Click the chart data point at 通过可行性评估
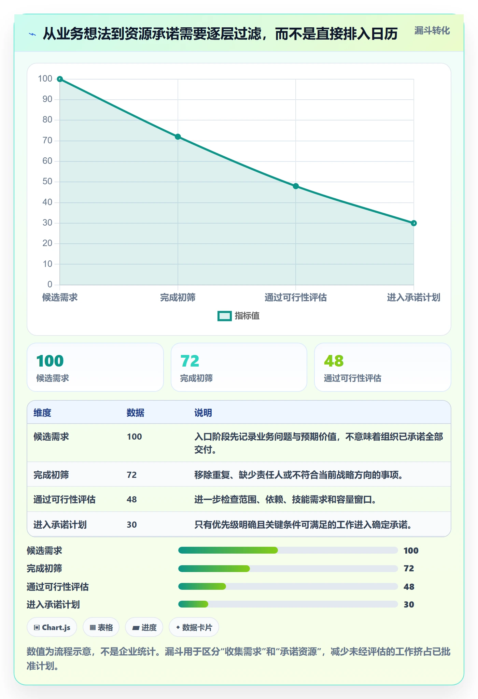Screen dimensions: 478x699 coord(296,186)
